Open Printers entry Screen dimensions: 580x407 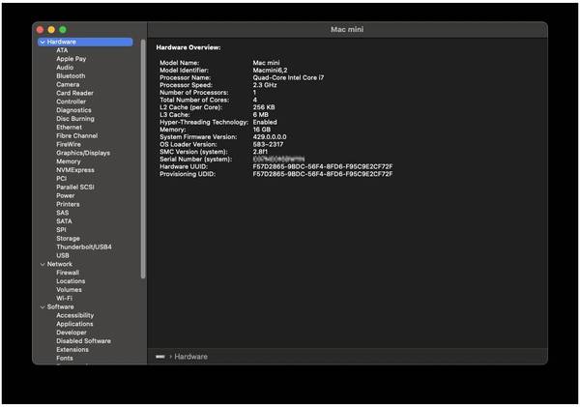click(68, 204)
